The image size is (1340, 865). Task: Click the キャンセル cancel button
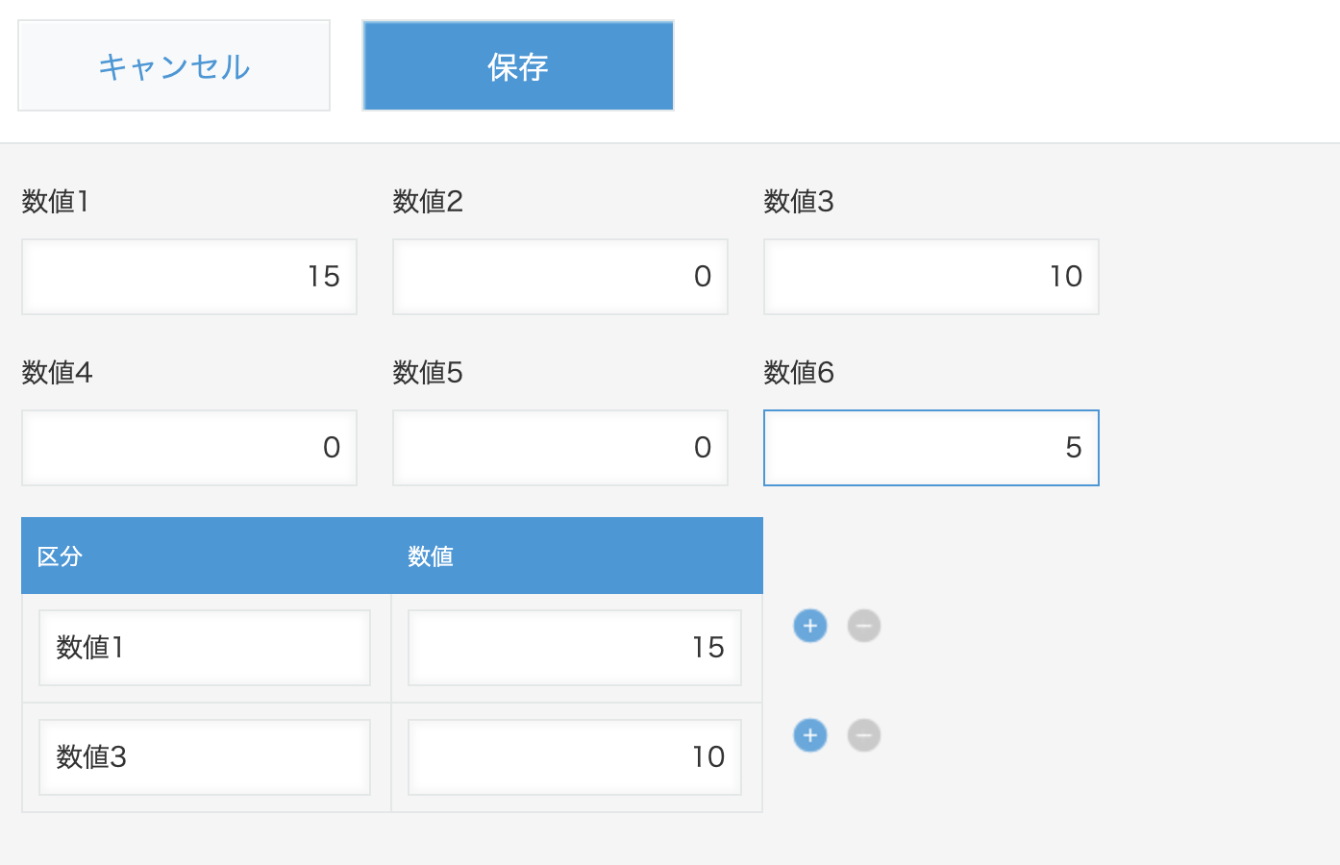pyautogui.click(x=173, y=64)
